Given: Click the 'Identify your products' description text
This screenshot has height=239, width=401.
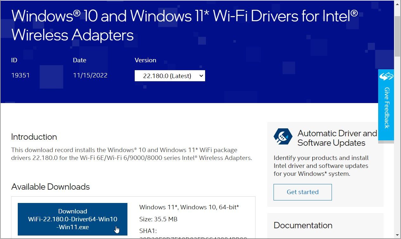Looking at the screenshot, I should (321, 166).
